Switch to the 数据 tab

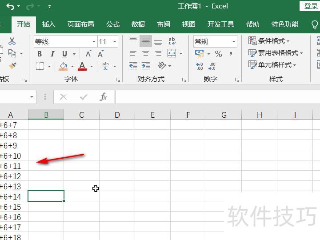point(138,24)
